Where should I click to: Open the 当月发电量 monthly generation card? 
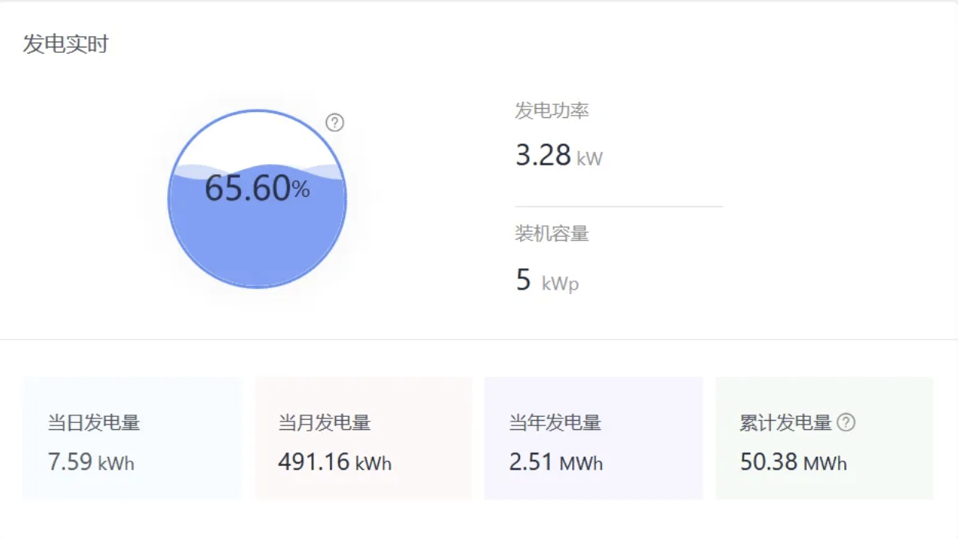click(363, 438)
